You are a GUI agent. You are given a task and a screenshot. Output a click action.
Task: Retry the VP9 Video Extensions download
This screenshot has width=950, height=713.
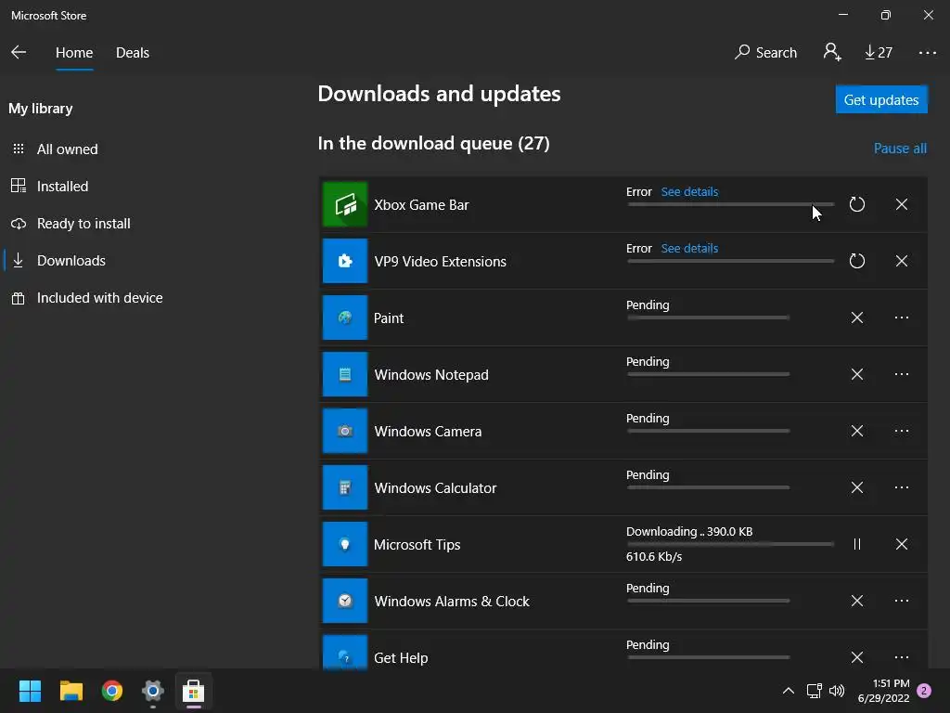tap(856, 261)
